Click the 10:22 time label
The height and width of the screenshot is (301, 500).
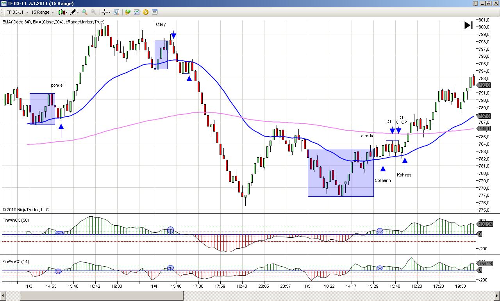[329, 286]
